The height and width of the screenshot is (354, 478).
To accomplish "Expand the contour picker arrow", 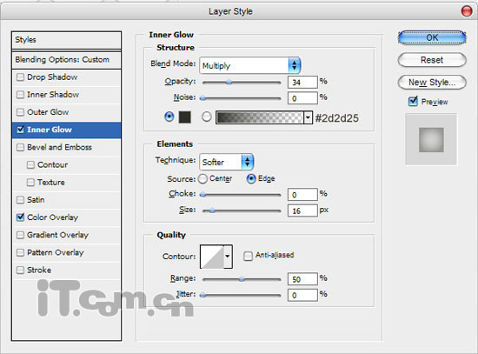I will [228, 257].
